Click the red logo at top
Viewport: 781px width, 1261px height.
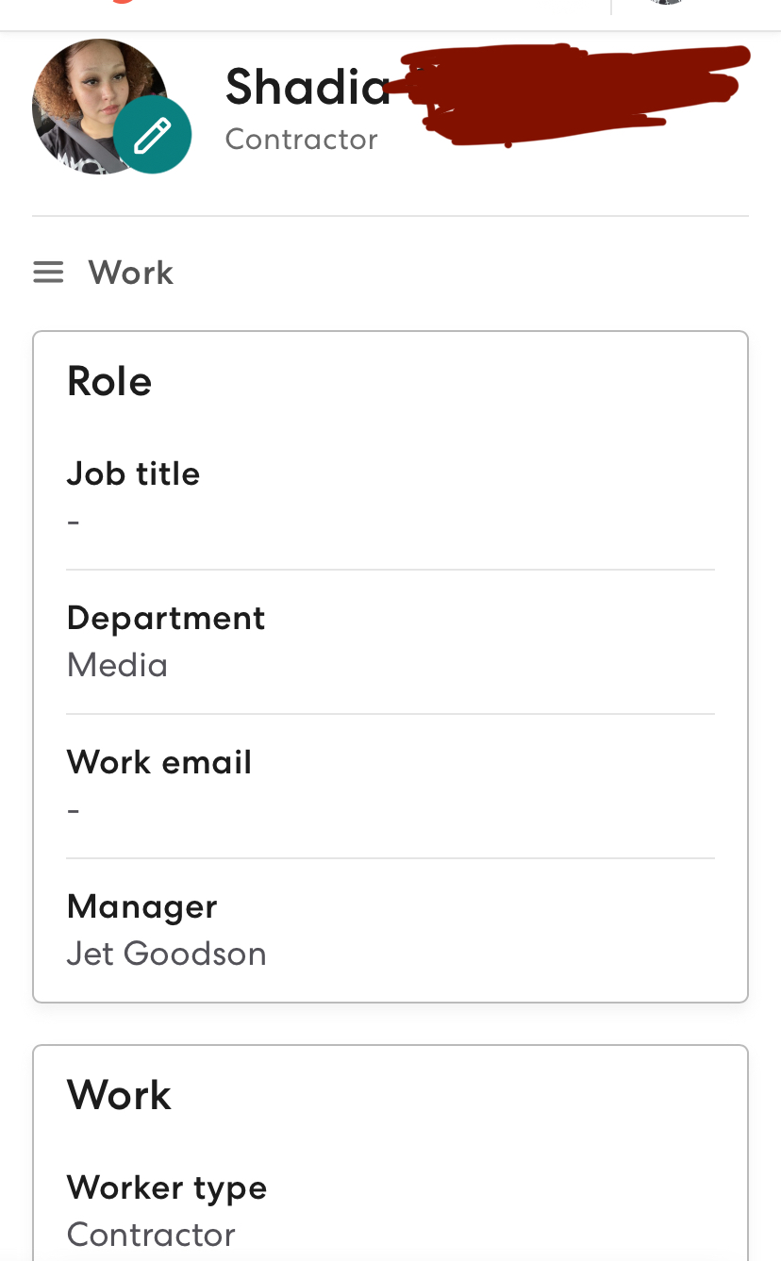coord(123,2)
